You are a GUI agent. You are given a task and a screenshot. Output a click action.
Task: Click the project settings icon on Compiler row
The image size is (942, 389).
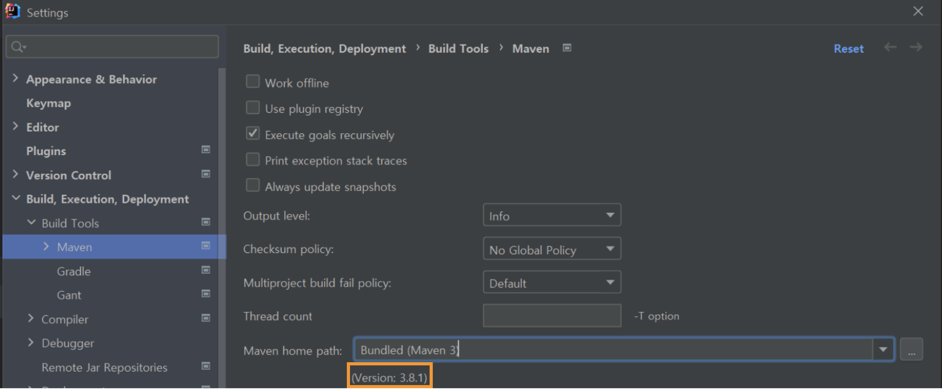click(205, 318)
